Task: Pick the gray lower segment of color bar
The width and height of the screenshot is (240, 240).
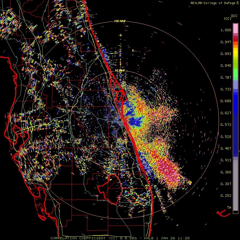Action: click(x=235, y=185)
